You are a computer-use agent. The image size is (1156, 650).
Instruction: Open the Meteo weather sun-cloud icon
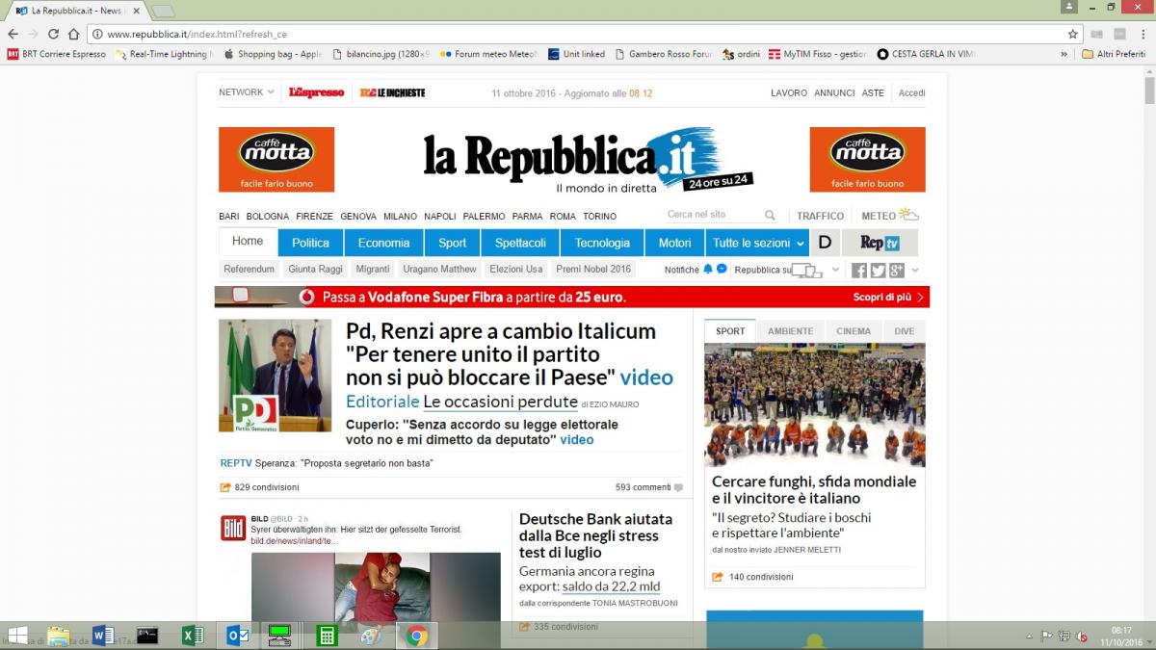(x=908, y=215)
